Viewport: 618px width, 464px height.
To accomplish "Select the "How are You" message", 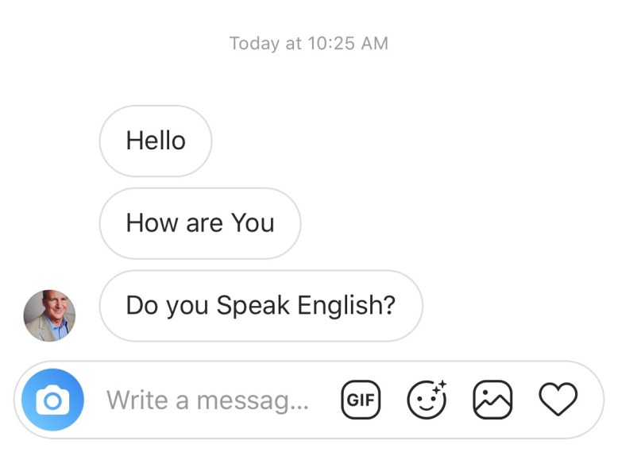I will 200,223.
